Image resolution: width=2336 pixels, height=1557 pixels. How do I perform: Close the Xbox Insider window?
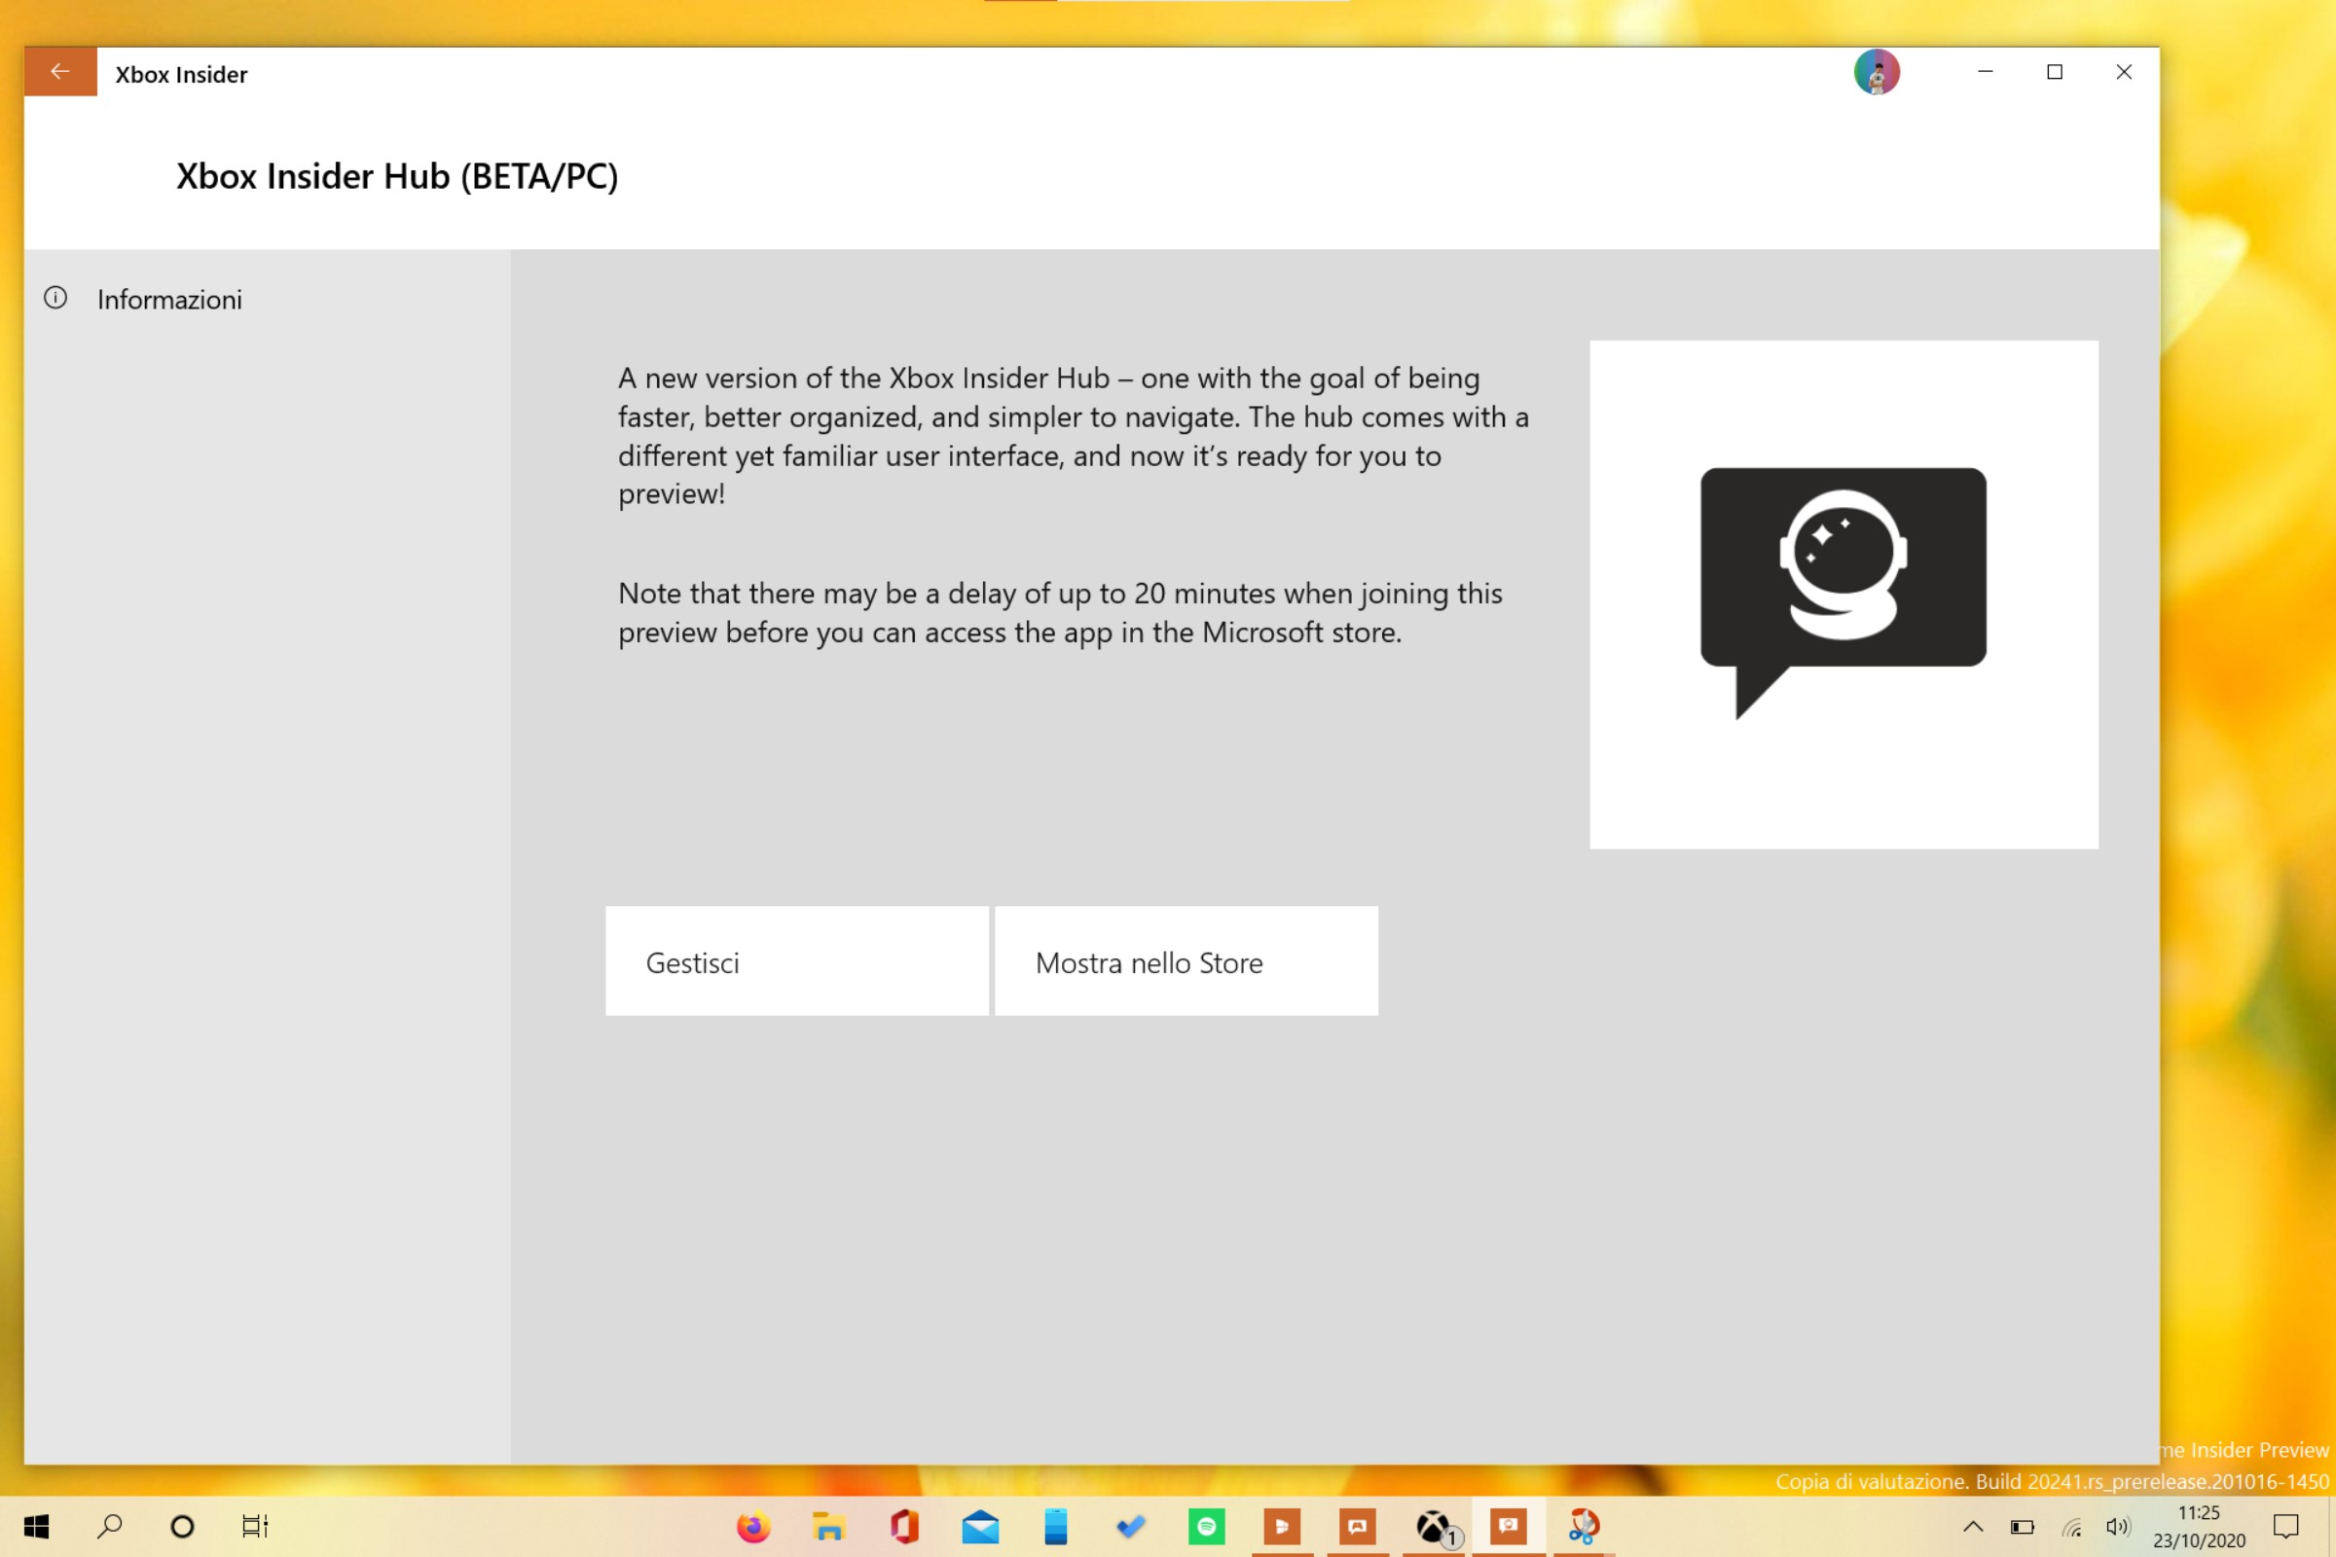(x=2125, y=71)
